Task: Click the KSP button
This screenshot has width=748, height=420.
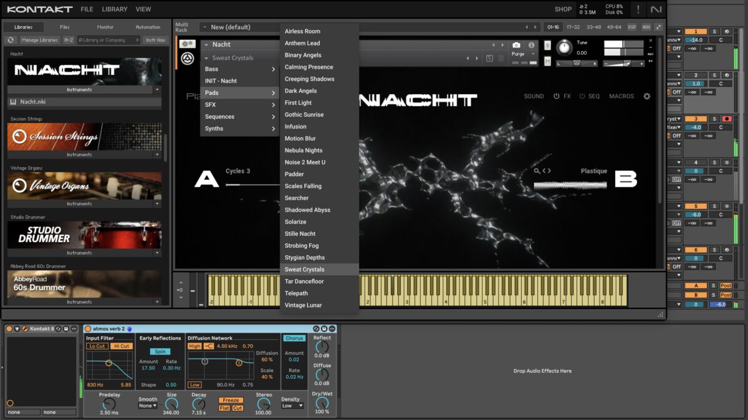Action: point(632,27)
